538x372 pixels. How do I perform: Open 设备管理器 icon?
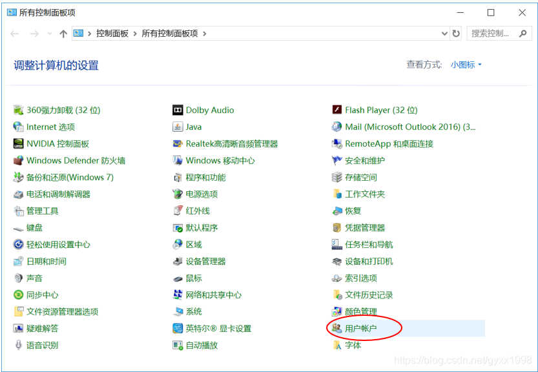(178, 262)
